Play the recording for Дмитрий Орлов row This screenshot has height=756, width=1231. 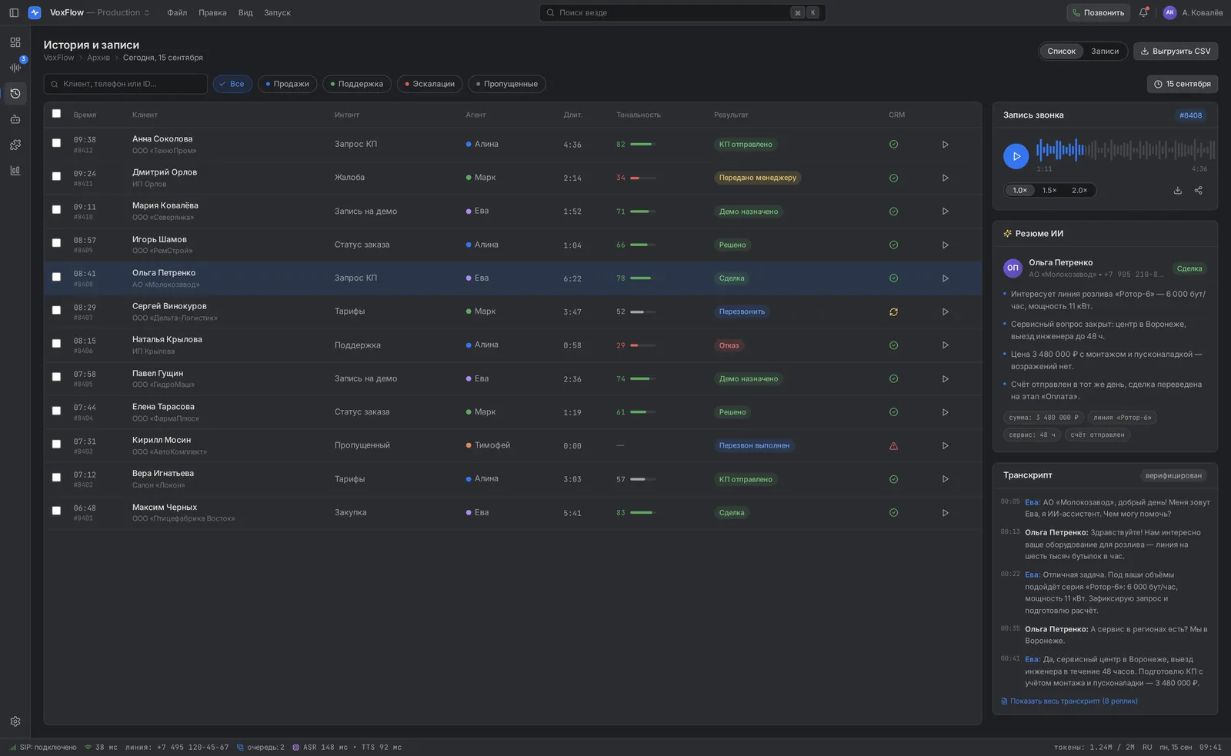point(946,178)
